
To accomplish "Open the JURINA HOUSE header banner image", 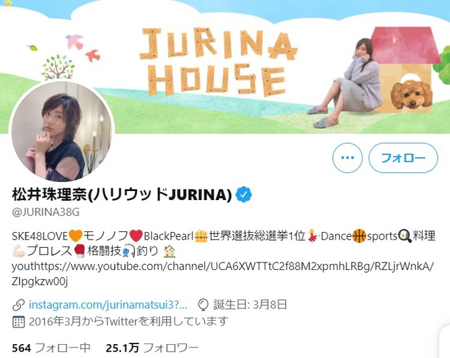I will tap(225, 66).
